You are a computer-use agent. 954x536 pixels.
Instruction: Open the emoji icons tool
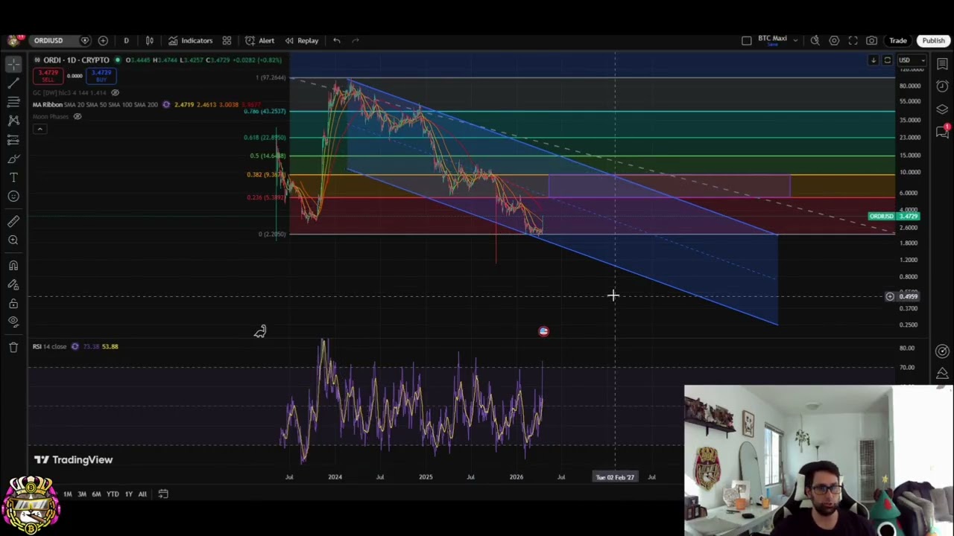[x=13, y=197]
